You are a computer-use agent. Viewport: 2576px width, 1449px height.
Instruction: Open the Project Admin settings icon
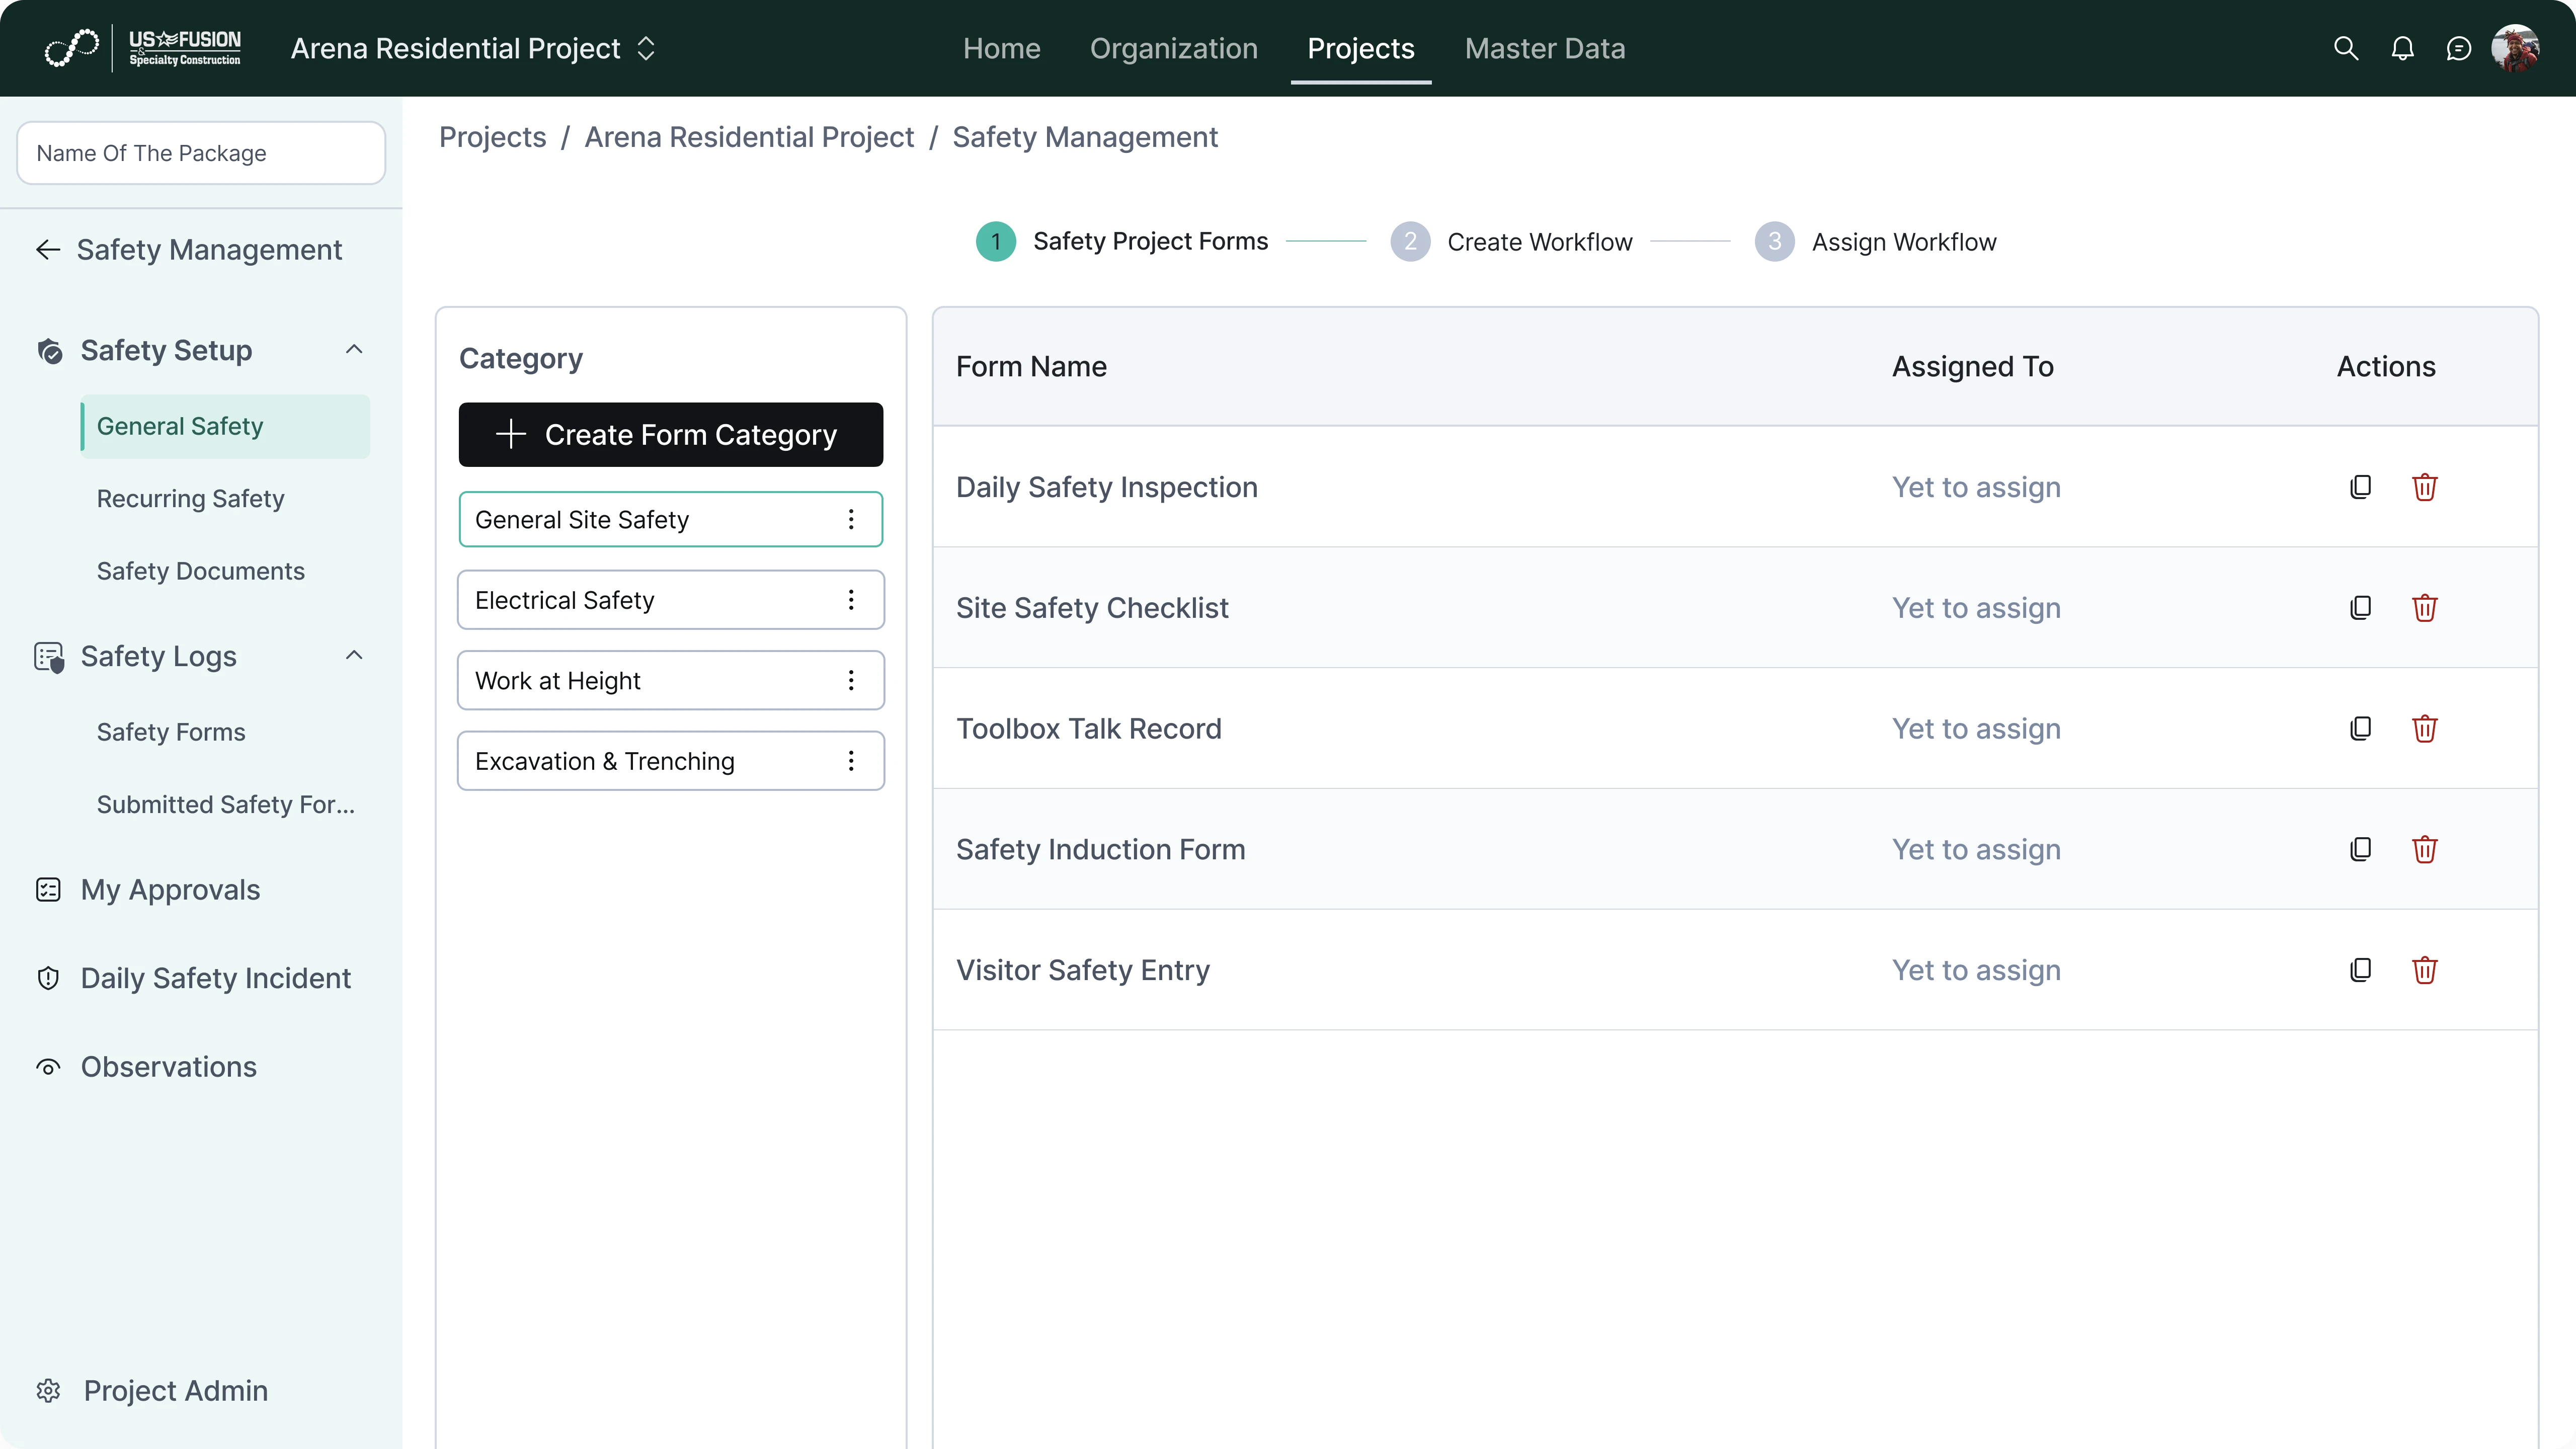click(x=48, y=1391)
